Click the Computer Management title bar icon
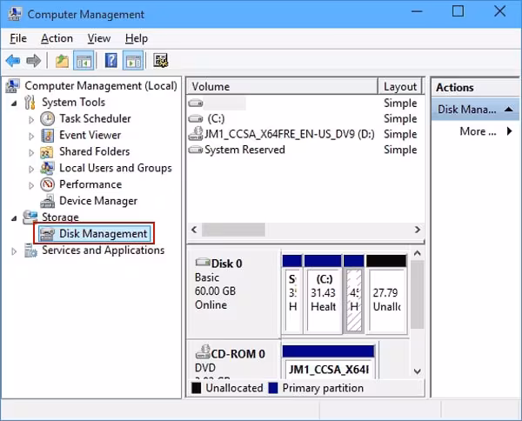The height and width of the screenshot is (421, 522). pyautogui.click(x=16, y=14)
